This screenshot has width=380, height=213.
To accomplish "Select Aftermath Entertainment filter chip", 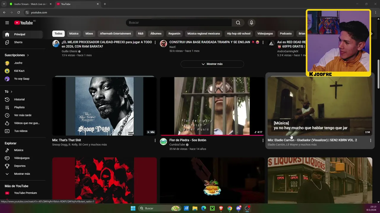I will click(115, 34).
